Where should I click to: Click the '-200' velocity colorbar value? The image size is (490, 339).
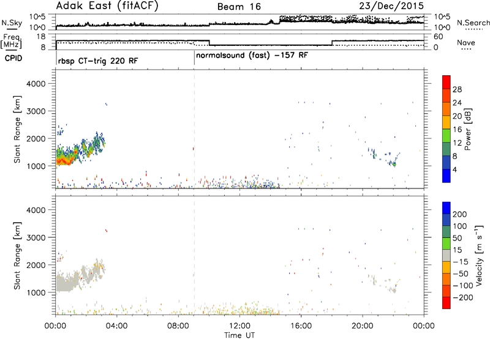pos(462,297)
